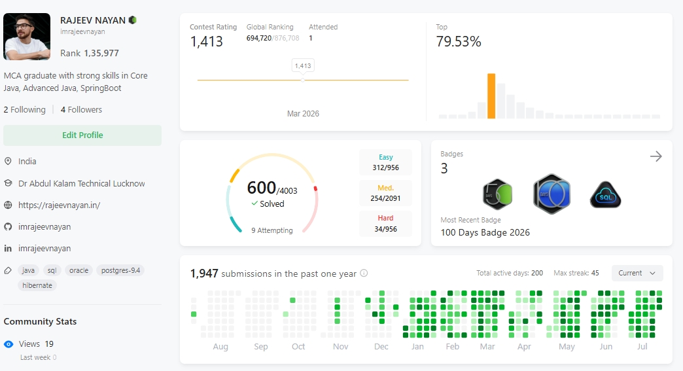Open the Current year dropdown
This screenshot has height=371, width=683.
637,273
